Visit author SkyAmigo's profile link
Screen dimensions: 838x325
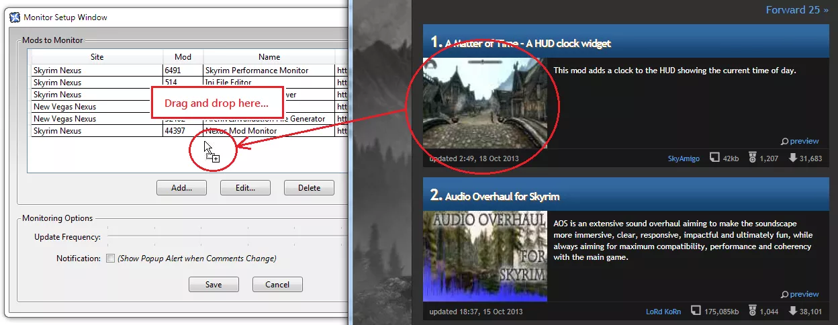tap(684, 159)
